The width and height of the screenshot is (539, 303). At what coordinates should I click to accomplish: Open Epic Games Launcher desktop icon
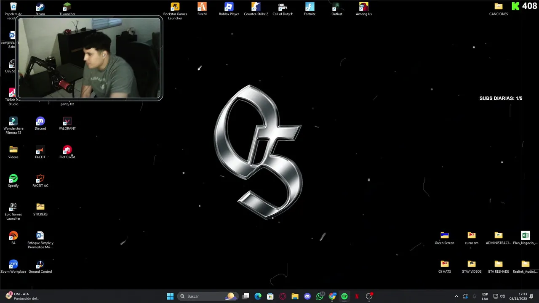(13, 212)
